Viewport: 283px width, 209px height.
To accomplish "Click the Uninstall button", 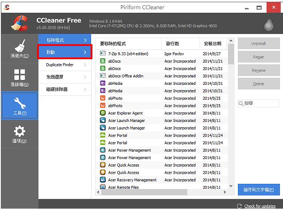I will (x=259, y=43).
